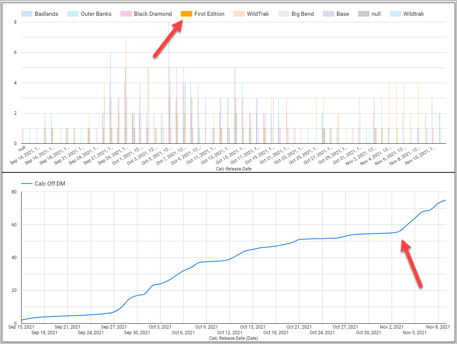The height and width of the screenshot is (344, 457).
Task: Click the Badlands legend color swatch
Action: [26, 14]
